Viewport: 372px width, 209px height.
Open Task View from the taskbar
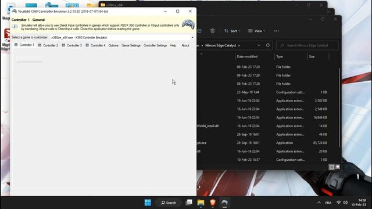pos(189,203)
